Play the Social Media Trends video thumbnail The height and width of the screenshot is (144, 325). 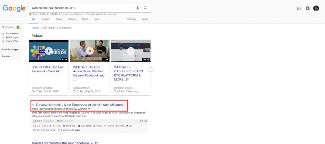coord(49,51)
